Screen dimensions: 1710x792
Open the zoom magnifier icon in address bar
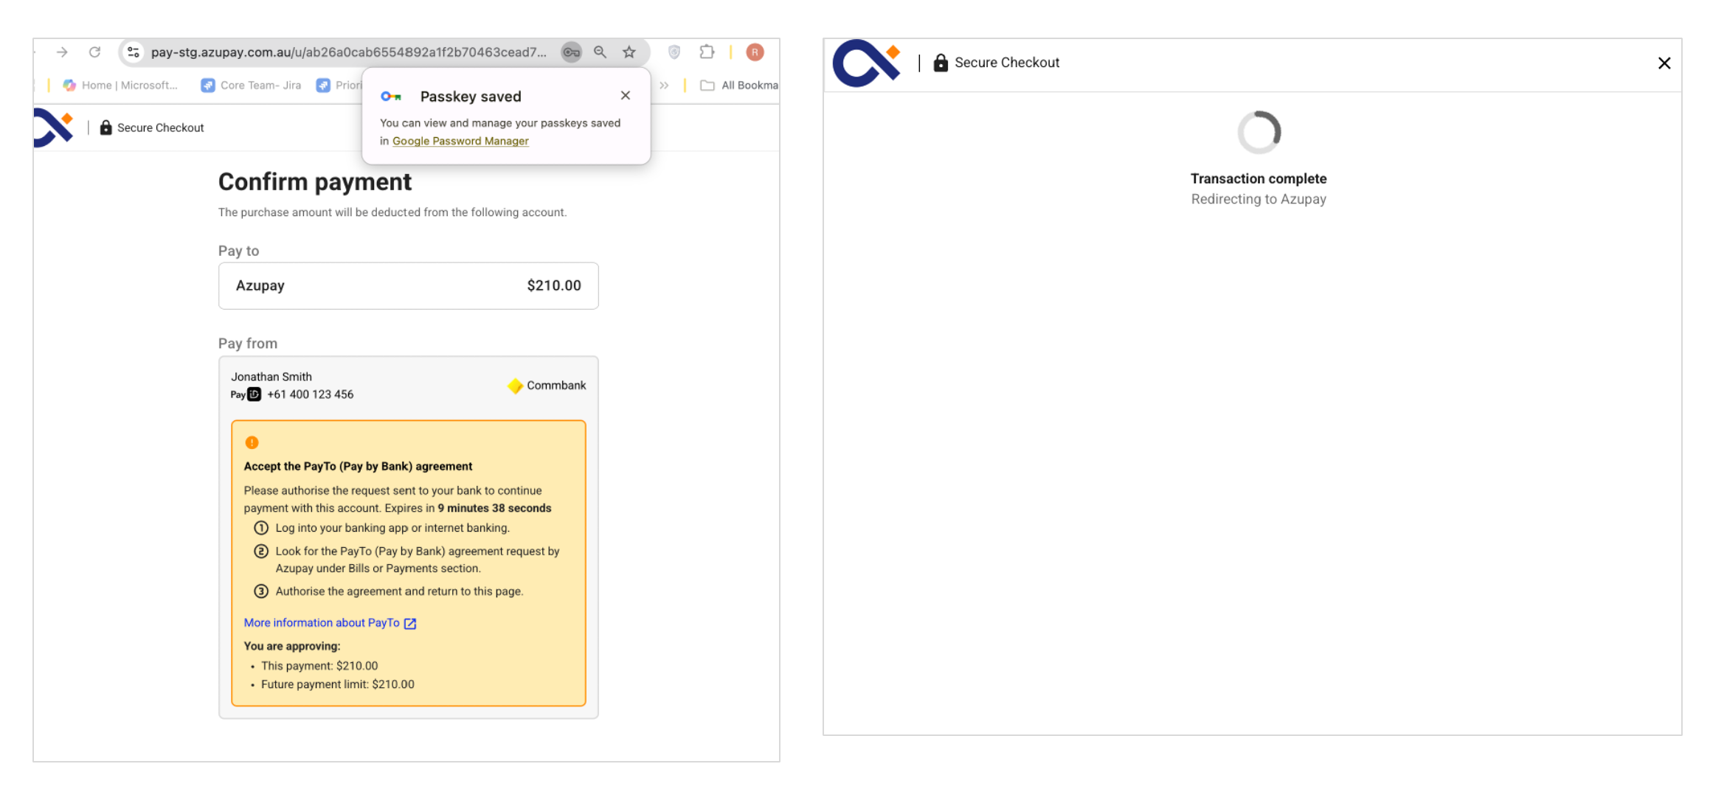(x=600, y=52)
